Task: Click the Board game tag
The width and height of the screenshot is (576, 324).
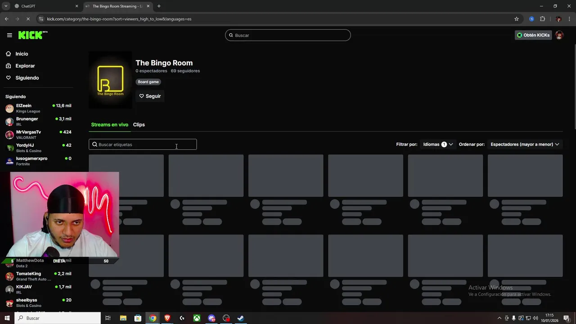Action: coord(148,82)
